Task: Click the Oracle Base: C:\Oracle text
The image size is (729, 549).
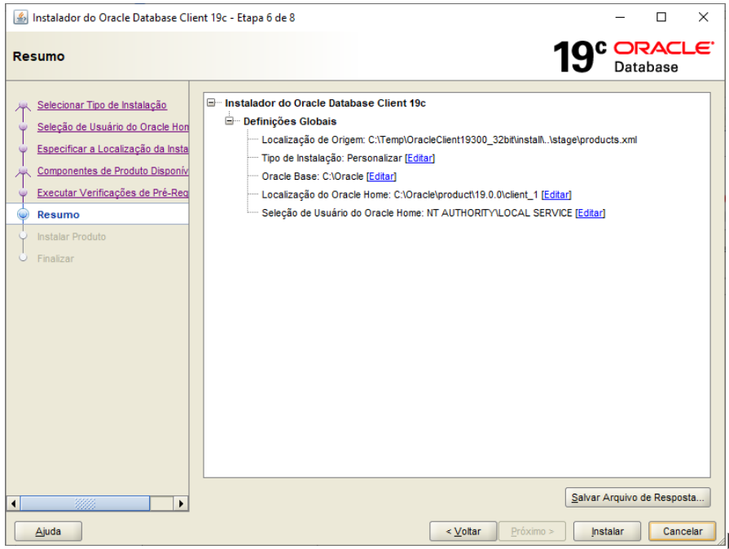Action: tap(313, 176)
